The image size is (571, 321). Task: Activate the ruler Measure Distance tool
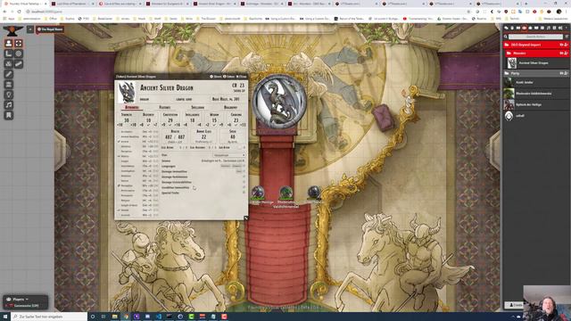click(19, 63)
